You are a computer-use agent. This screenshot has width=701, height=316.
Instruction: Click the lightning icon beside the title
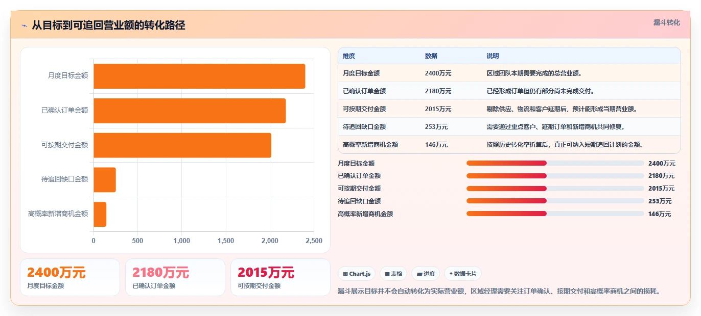pos(24,25)
